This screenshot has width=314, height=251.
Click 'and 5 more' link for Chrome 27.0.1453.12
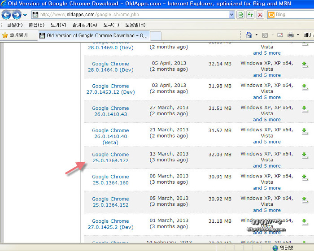tap(266, 97)
